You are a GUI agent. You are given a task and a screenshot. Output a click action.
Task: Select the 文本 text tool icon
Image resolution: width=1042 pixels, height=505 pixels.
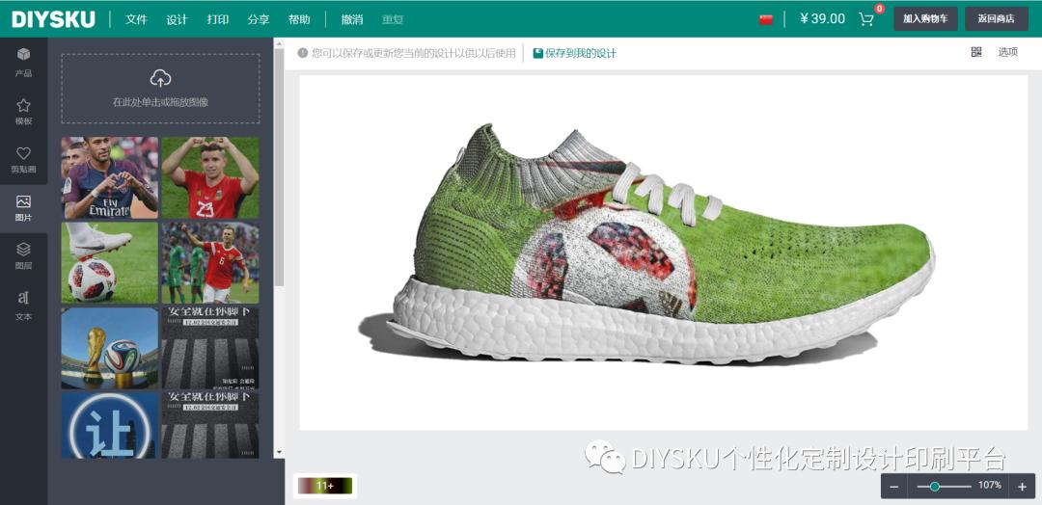(23, 297)
